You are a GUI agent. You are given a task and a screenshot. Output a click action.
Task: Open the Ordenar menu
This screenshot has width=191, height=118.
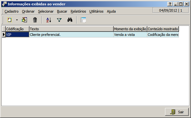tap(28, 11)
